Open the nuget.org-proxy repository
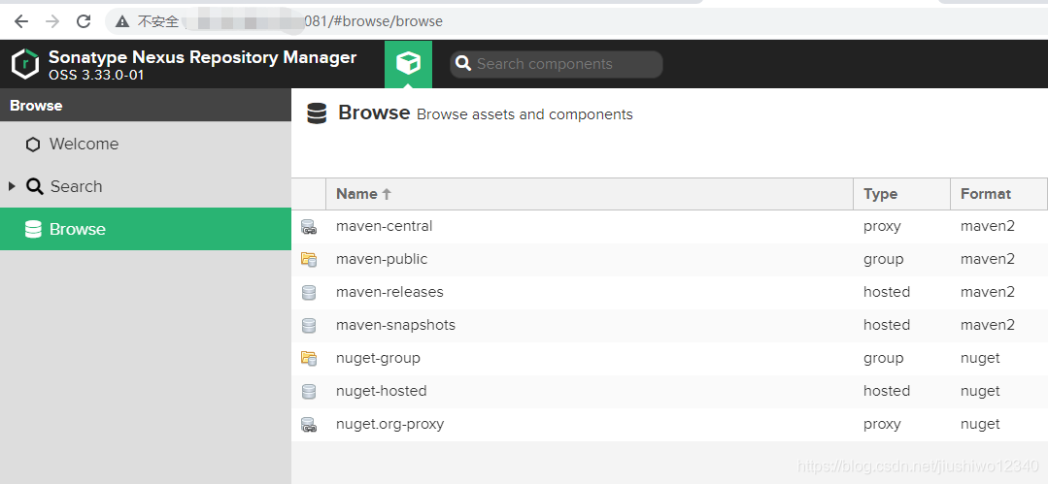The image size is (1048, 484). pyautogui.click(x=390, y=424)
